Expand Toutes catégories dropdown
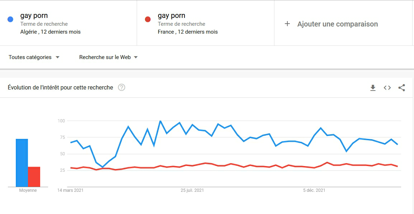This screenshot has width=414, height=214. pyautogui.click(x=34, y=57)
